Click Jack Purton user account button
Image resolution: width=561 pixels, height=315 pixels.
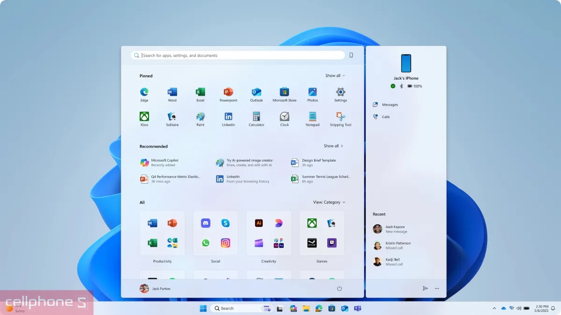[155, 288]
